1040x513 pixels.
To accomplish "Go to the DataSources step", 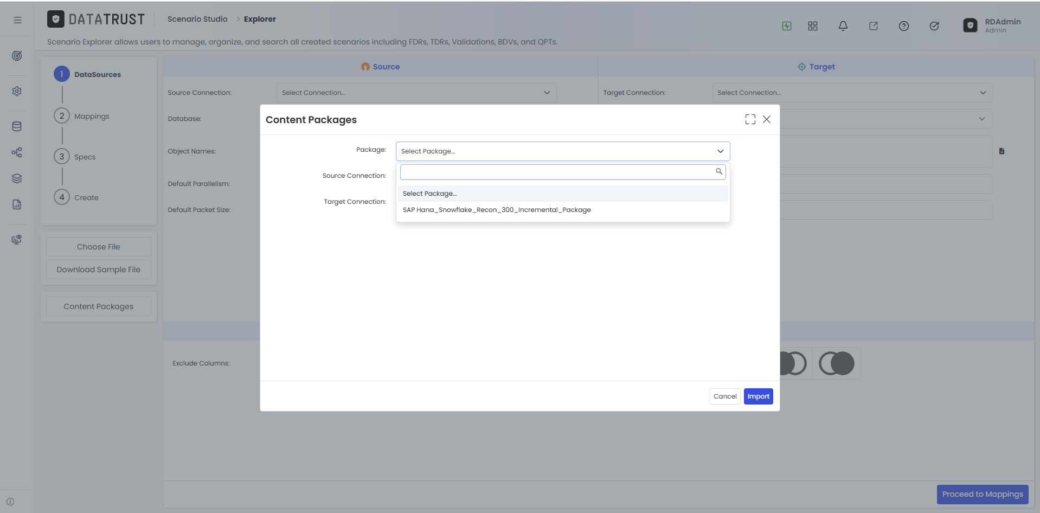I will [87, 74].
